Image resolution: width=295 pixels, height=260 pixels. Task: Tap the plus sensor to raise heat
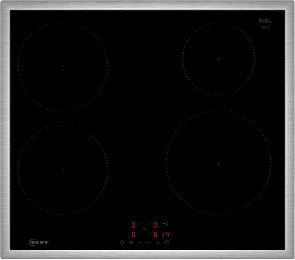click(149, 243)
